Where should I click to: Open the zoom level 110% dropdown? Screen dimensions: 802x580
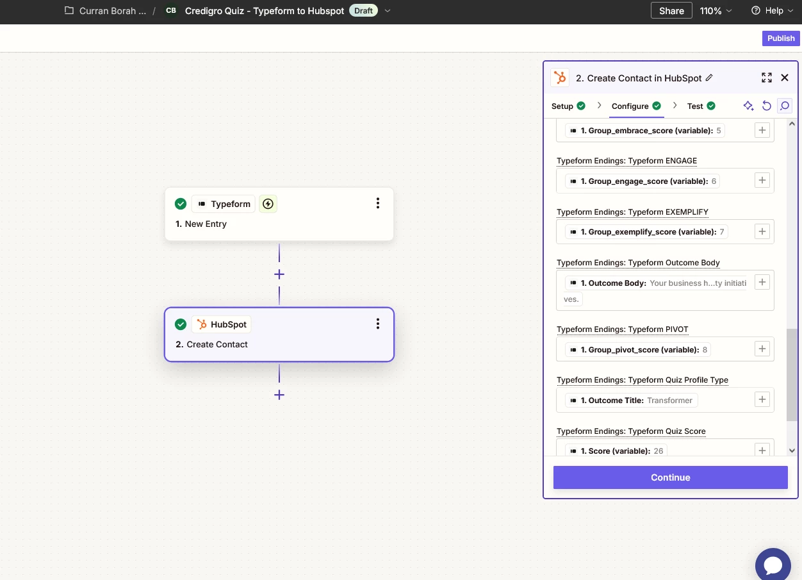point(716,11)
